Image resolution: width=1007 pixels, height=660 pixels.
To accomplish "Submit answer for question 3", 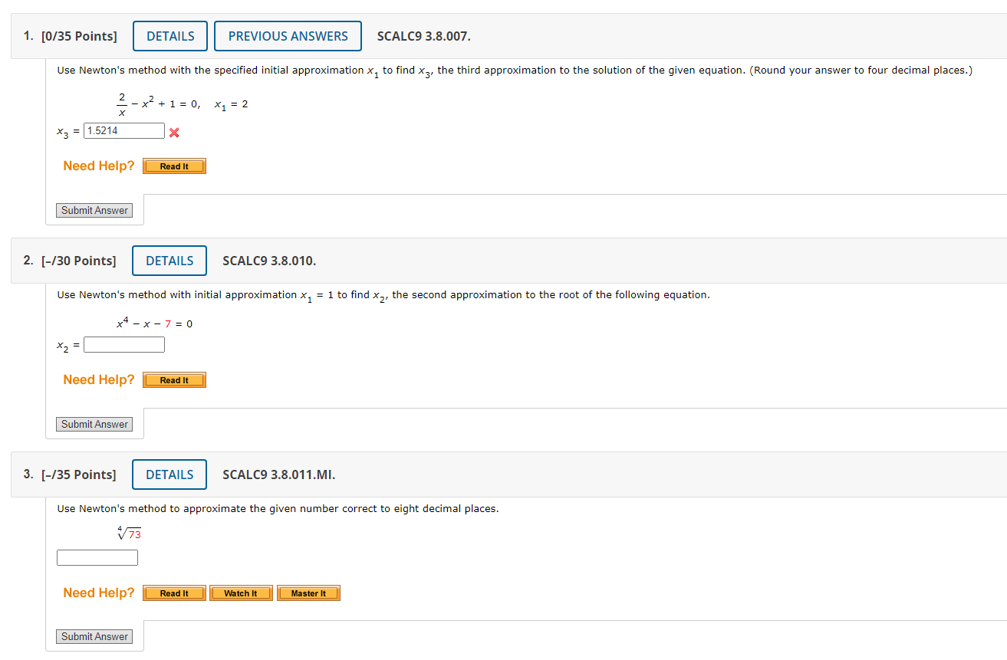I will [x=94, y=636].
